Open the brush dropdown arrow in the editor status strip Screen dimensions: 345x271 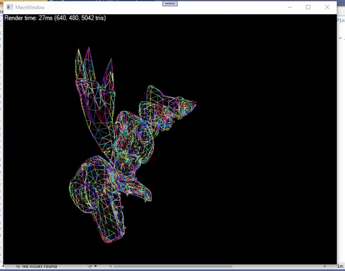coord(95,266)
